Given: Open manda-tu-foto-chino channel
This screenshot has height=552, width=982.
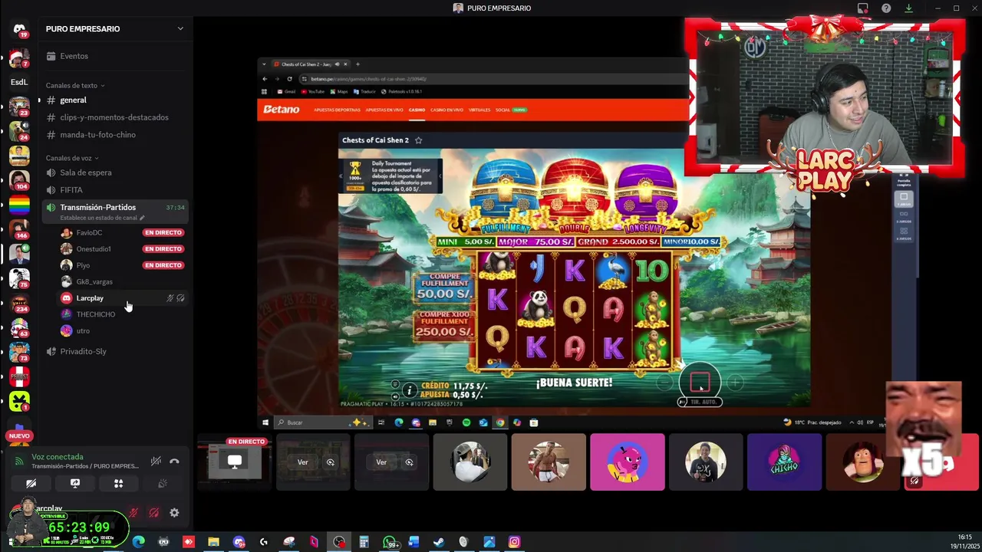Looking at the screenshot, I should click(x=97, y=135).
